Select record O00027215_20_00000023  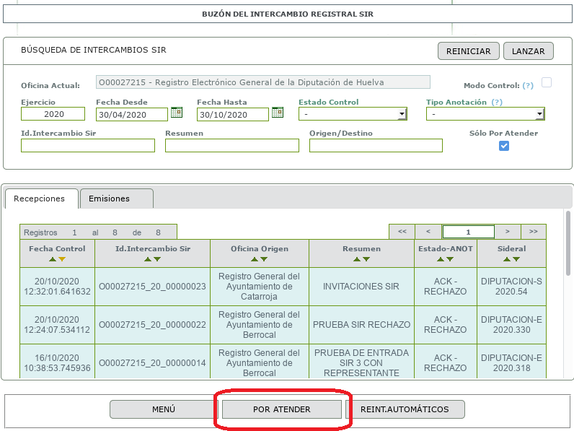(x=152, y=287)
